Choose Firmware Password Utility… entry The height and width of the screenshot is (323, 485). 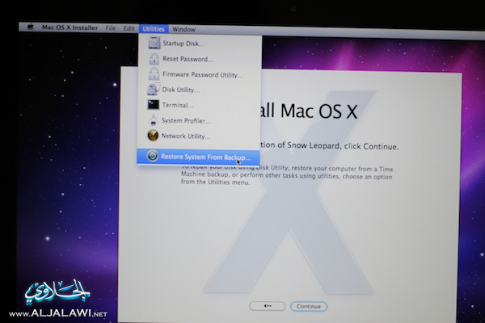pyautogui.click(x=200, y=74)
